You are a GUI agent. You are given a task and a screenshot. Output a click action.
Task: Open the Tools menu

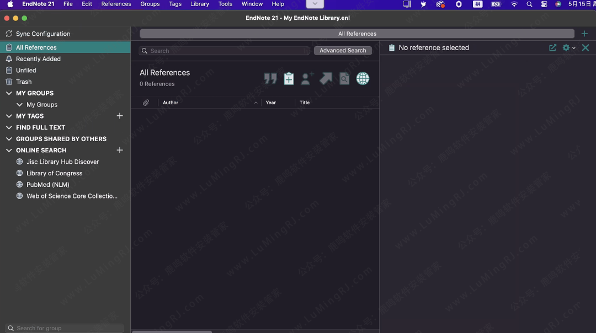[x=225, y=4]
